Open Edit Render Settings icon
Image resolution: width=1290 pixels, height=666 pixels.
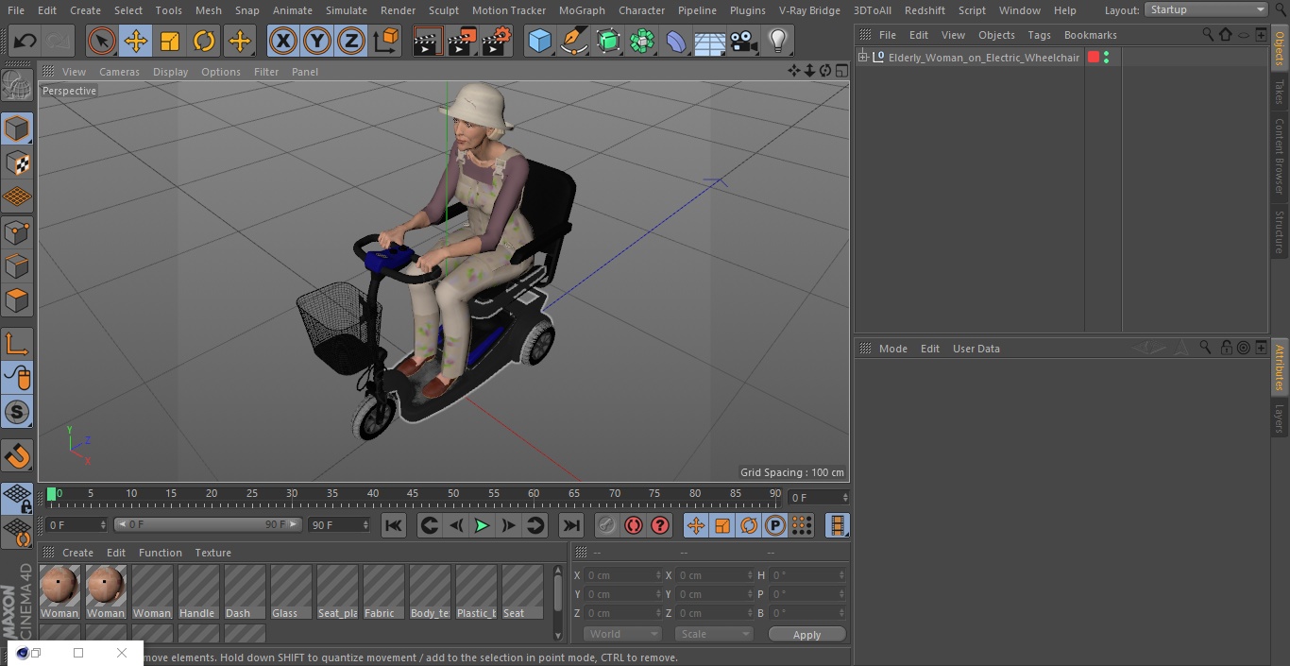pyautogui.click(x=497, y=41)
